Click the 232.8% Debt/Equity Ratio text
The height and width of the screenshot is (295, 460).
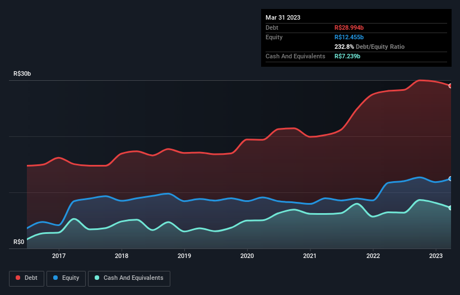[x=369, y=47]
